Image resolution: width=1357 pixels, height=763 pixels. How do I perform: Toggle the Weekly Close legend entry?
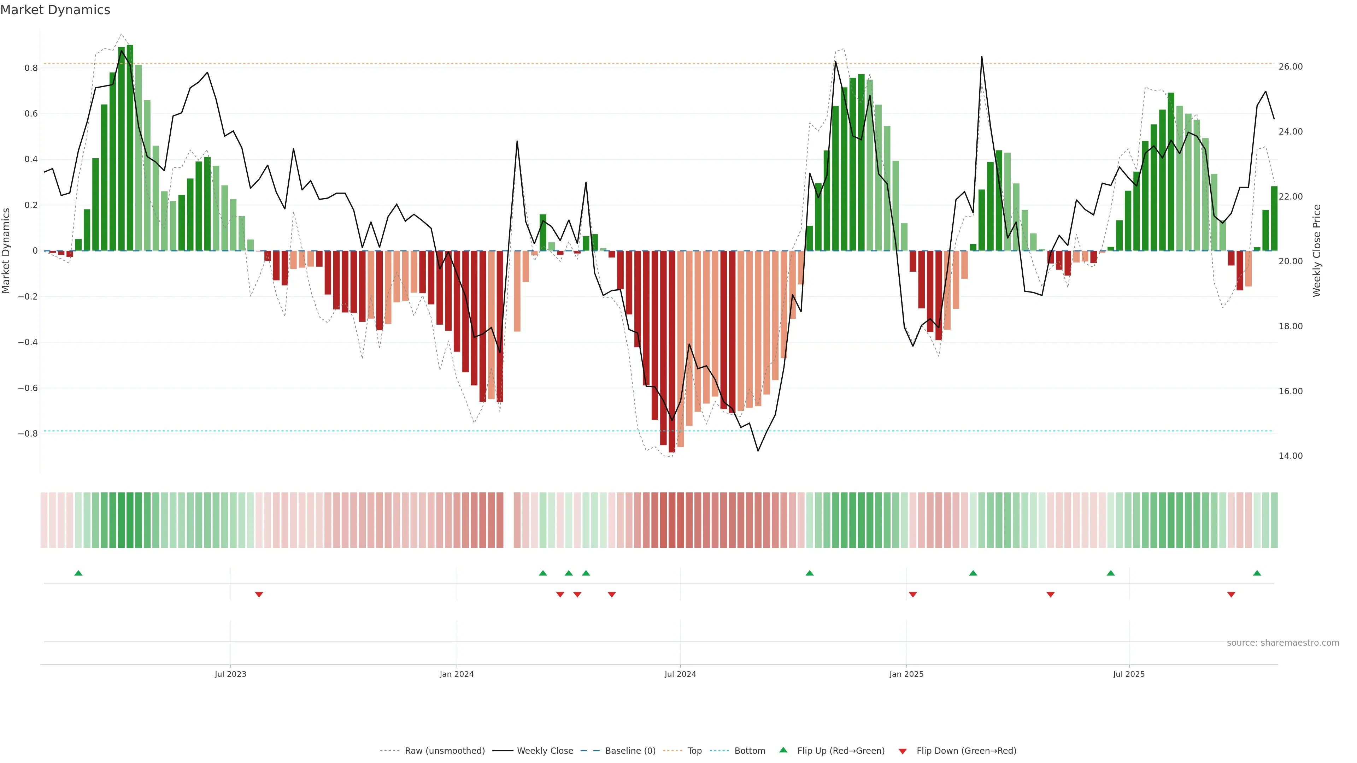(x=545, y=751)
